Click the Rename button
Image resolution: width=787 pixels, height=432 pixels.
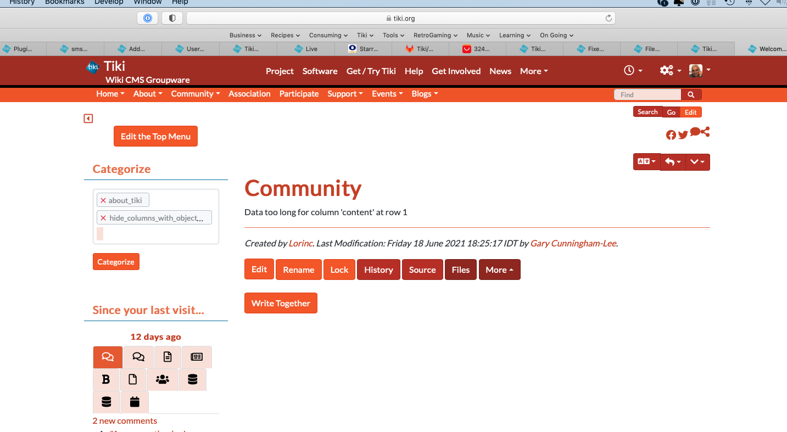(x=299, y=270)
